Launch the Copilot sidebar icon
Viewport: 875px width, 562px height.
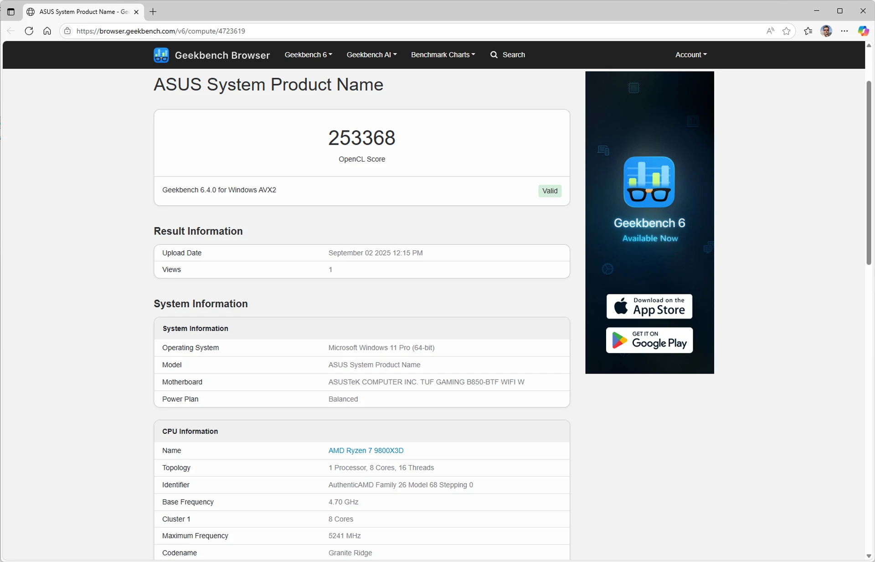(863, 31)
